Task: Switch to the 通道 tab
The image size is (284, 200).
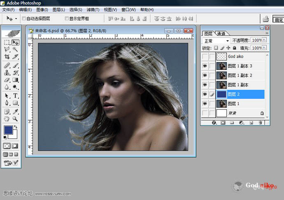Action: tap(221, 34)
